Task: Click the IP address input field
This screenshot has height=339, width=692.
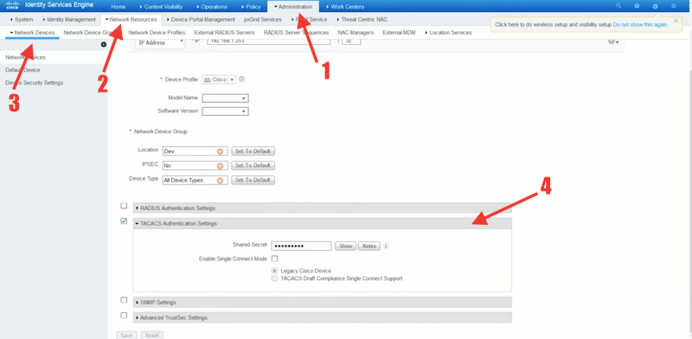Action: click(269, 41)
